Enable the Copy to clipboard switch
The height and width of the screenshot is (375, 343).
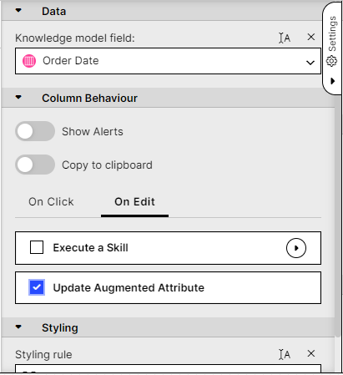[35, 165]
